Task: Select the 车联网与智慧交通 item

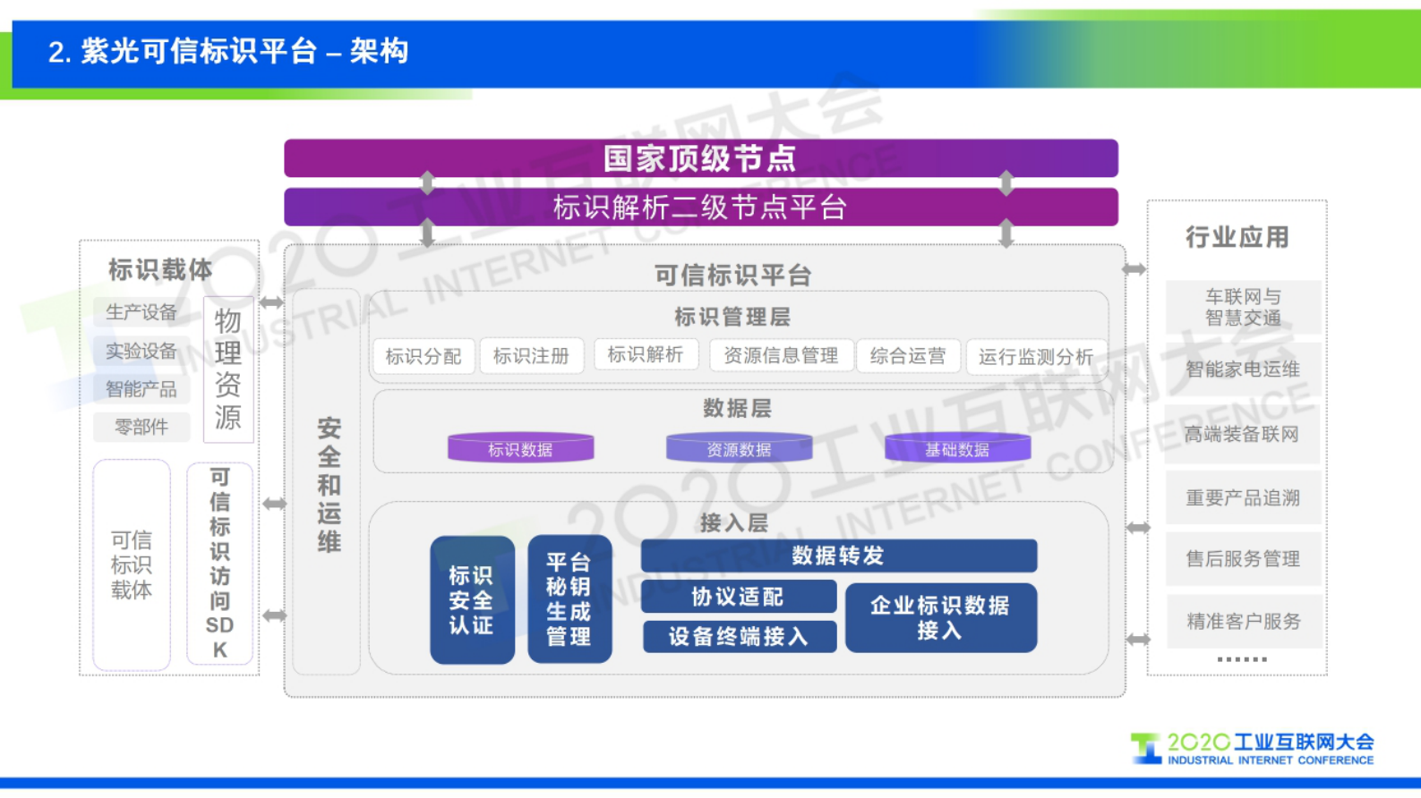Action: tap(1243, 307)
